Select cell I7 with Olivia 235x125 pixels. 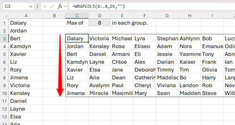point(212,70)
